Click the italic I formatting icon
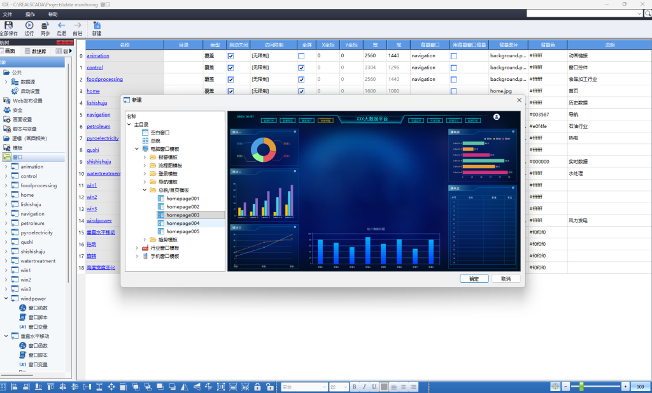Image resolution: width=652 pixels, height=393 pixels. (x=364, y=387)
